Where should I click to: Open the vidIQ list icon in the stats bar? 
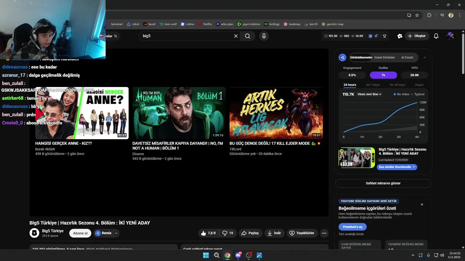click(376, 36)
